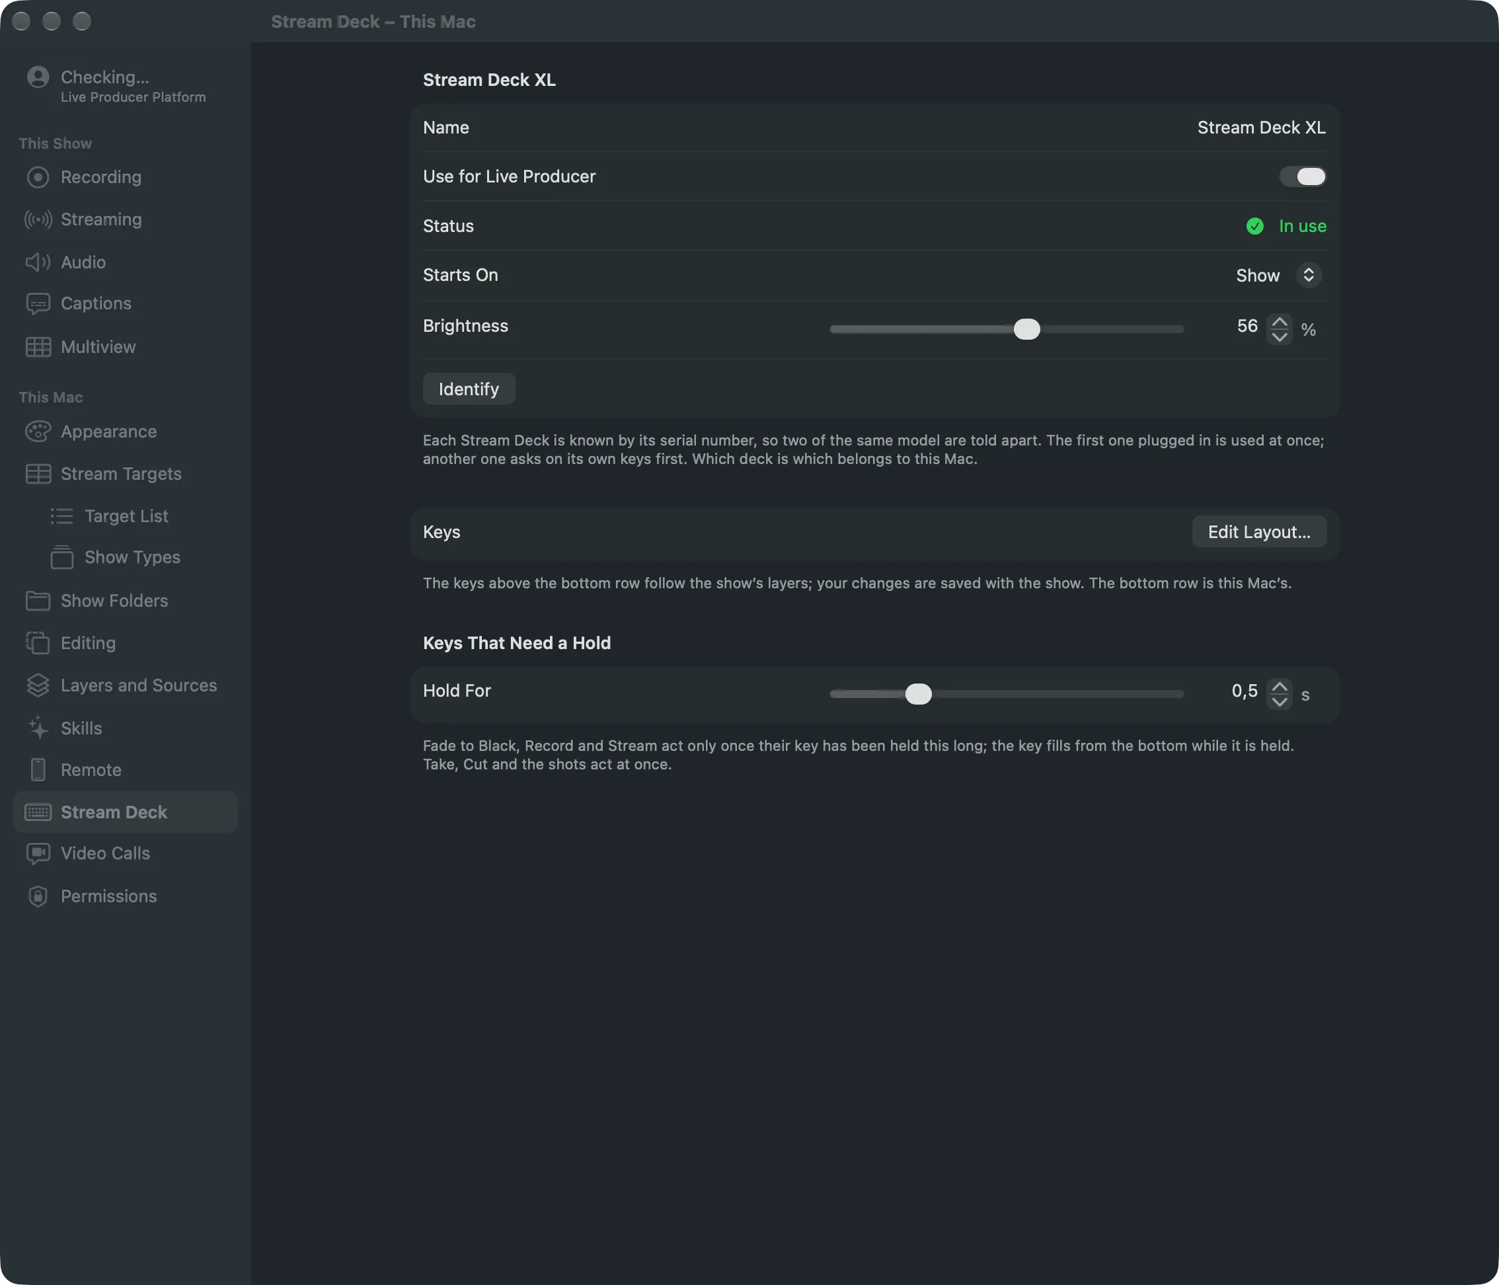Switch to the Remote section label

pyautogui.click(x=91, y=770)
